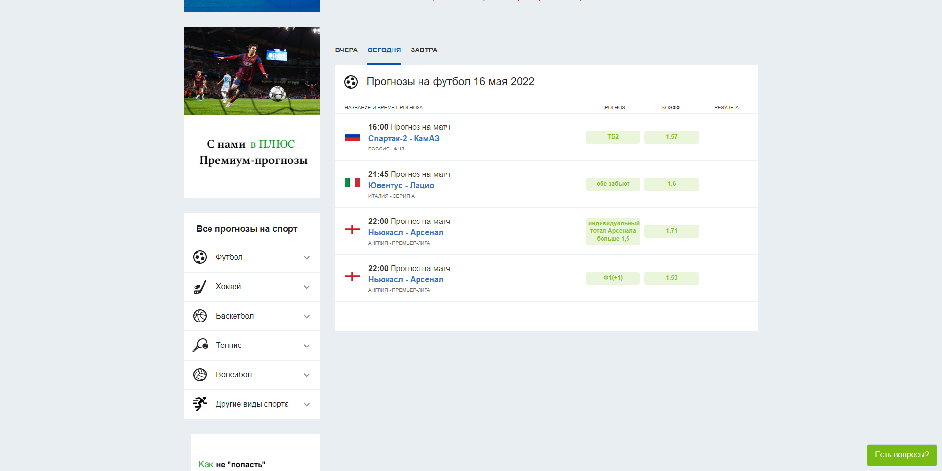Click the tennis racket icon
The image size is (942, 471).
200,346
